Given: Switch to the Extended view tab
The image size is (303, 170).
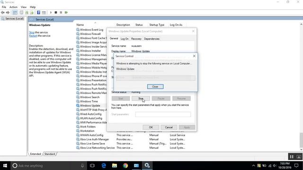Looking at the screenshot, I should tap(36, 154).
